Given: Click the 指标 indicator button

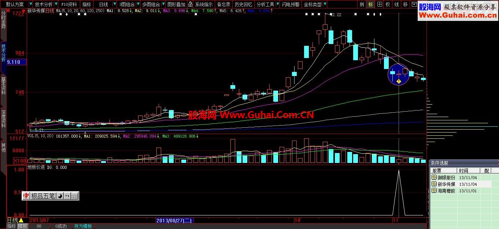Looking at the screenshot, I should [x=87, y=4].
